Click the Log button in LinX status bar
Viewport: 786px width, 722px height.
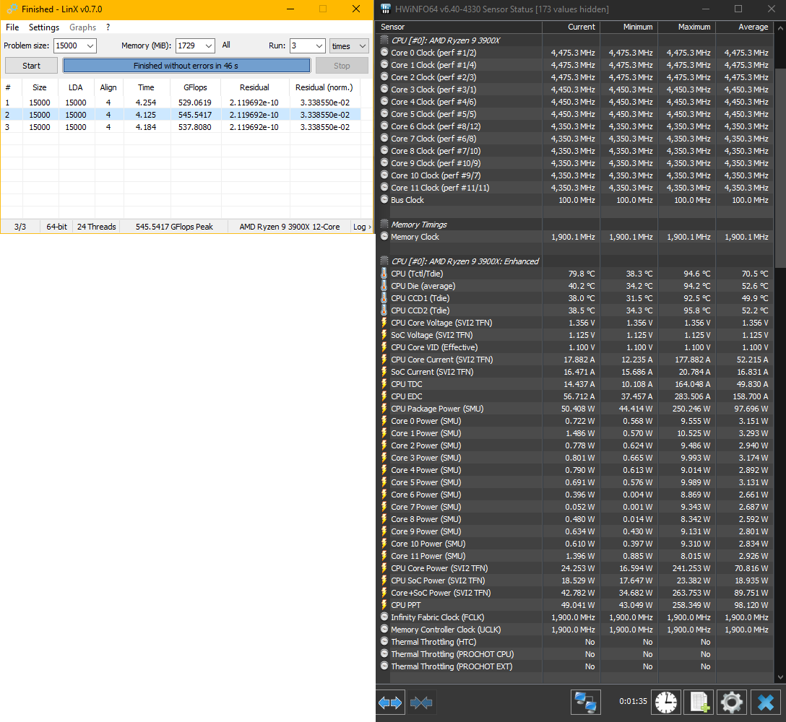pyautogui.click(x=362, y=227)
